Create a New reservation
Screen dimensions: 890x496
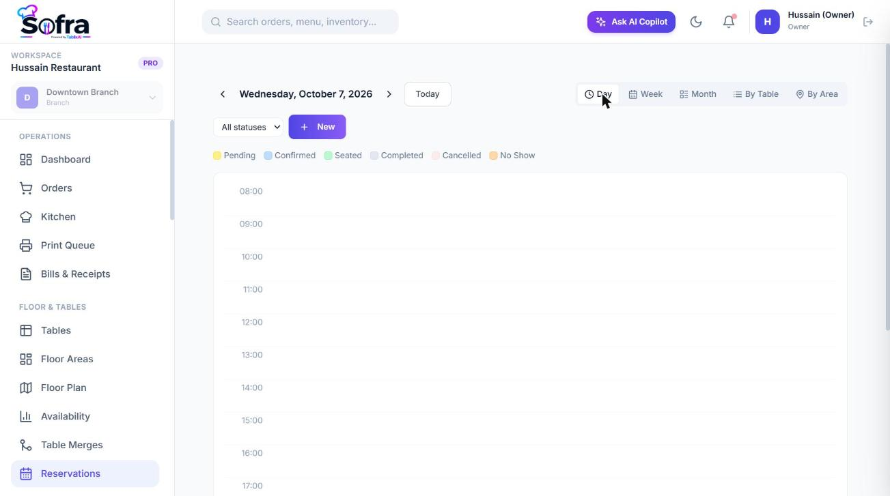[x=317, y=127]
